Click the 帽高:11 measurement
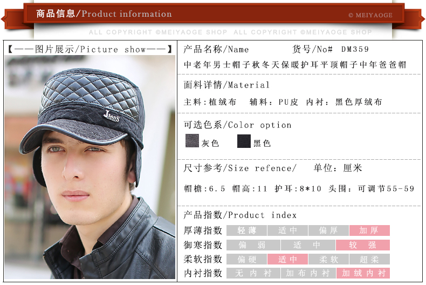This screenshot has height=285, width=426. (x=250, y=189)
